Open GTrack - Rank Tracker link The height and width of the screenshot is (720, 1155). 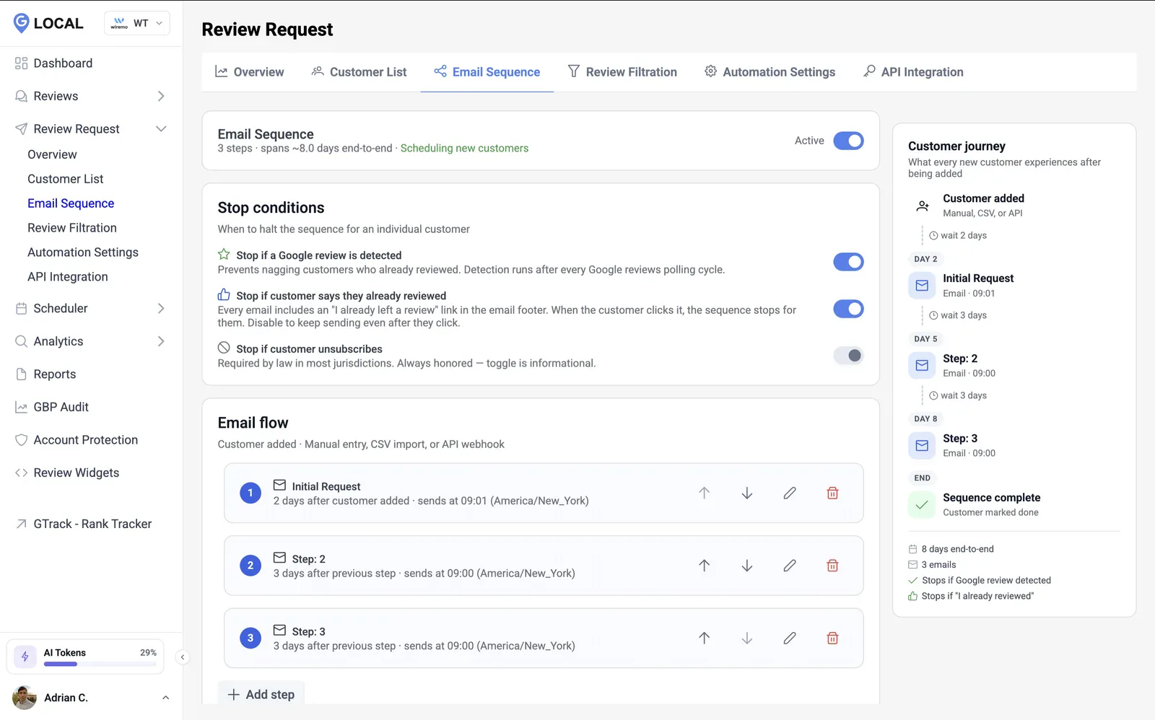[x=91, y=524]
